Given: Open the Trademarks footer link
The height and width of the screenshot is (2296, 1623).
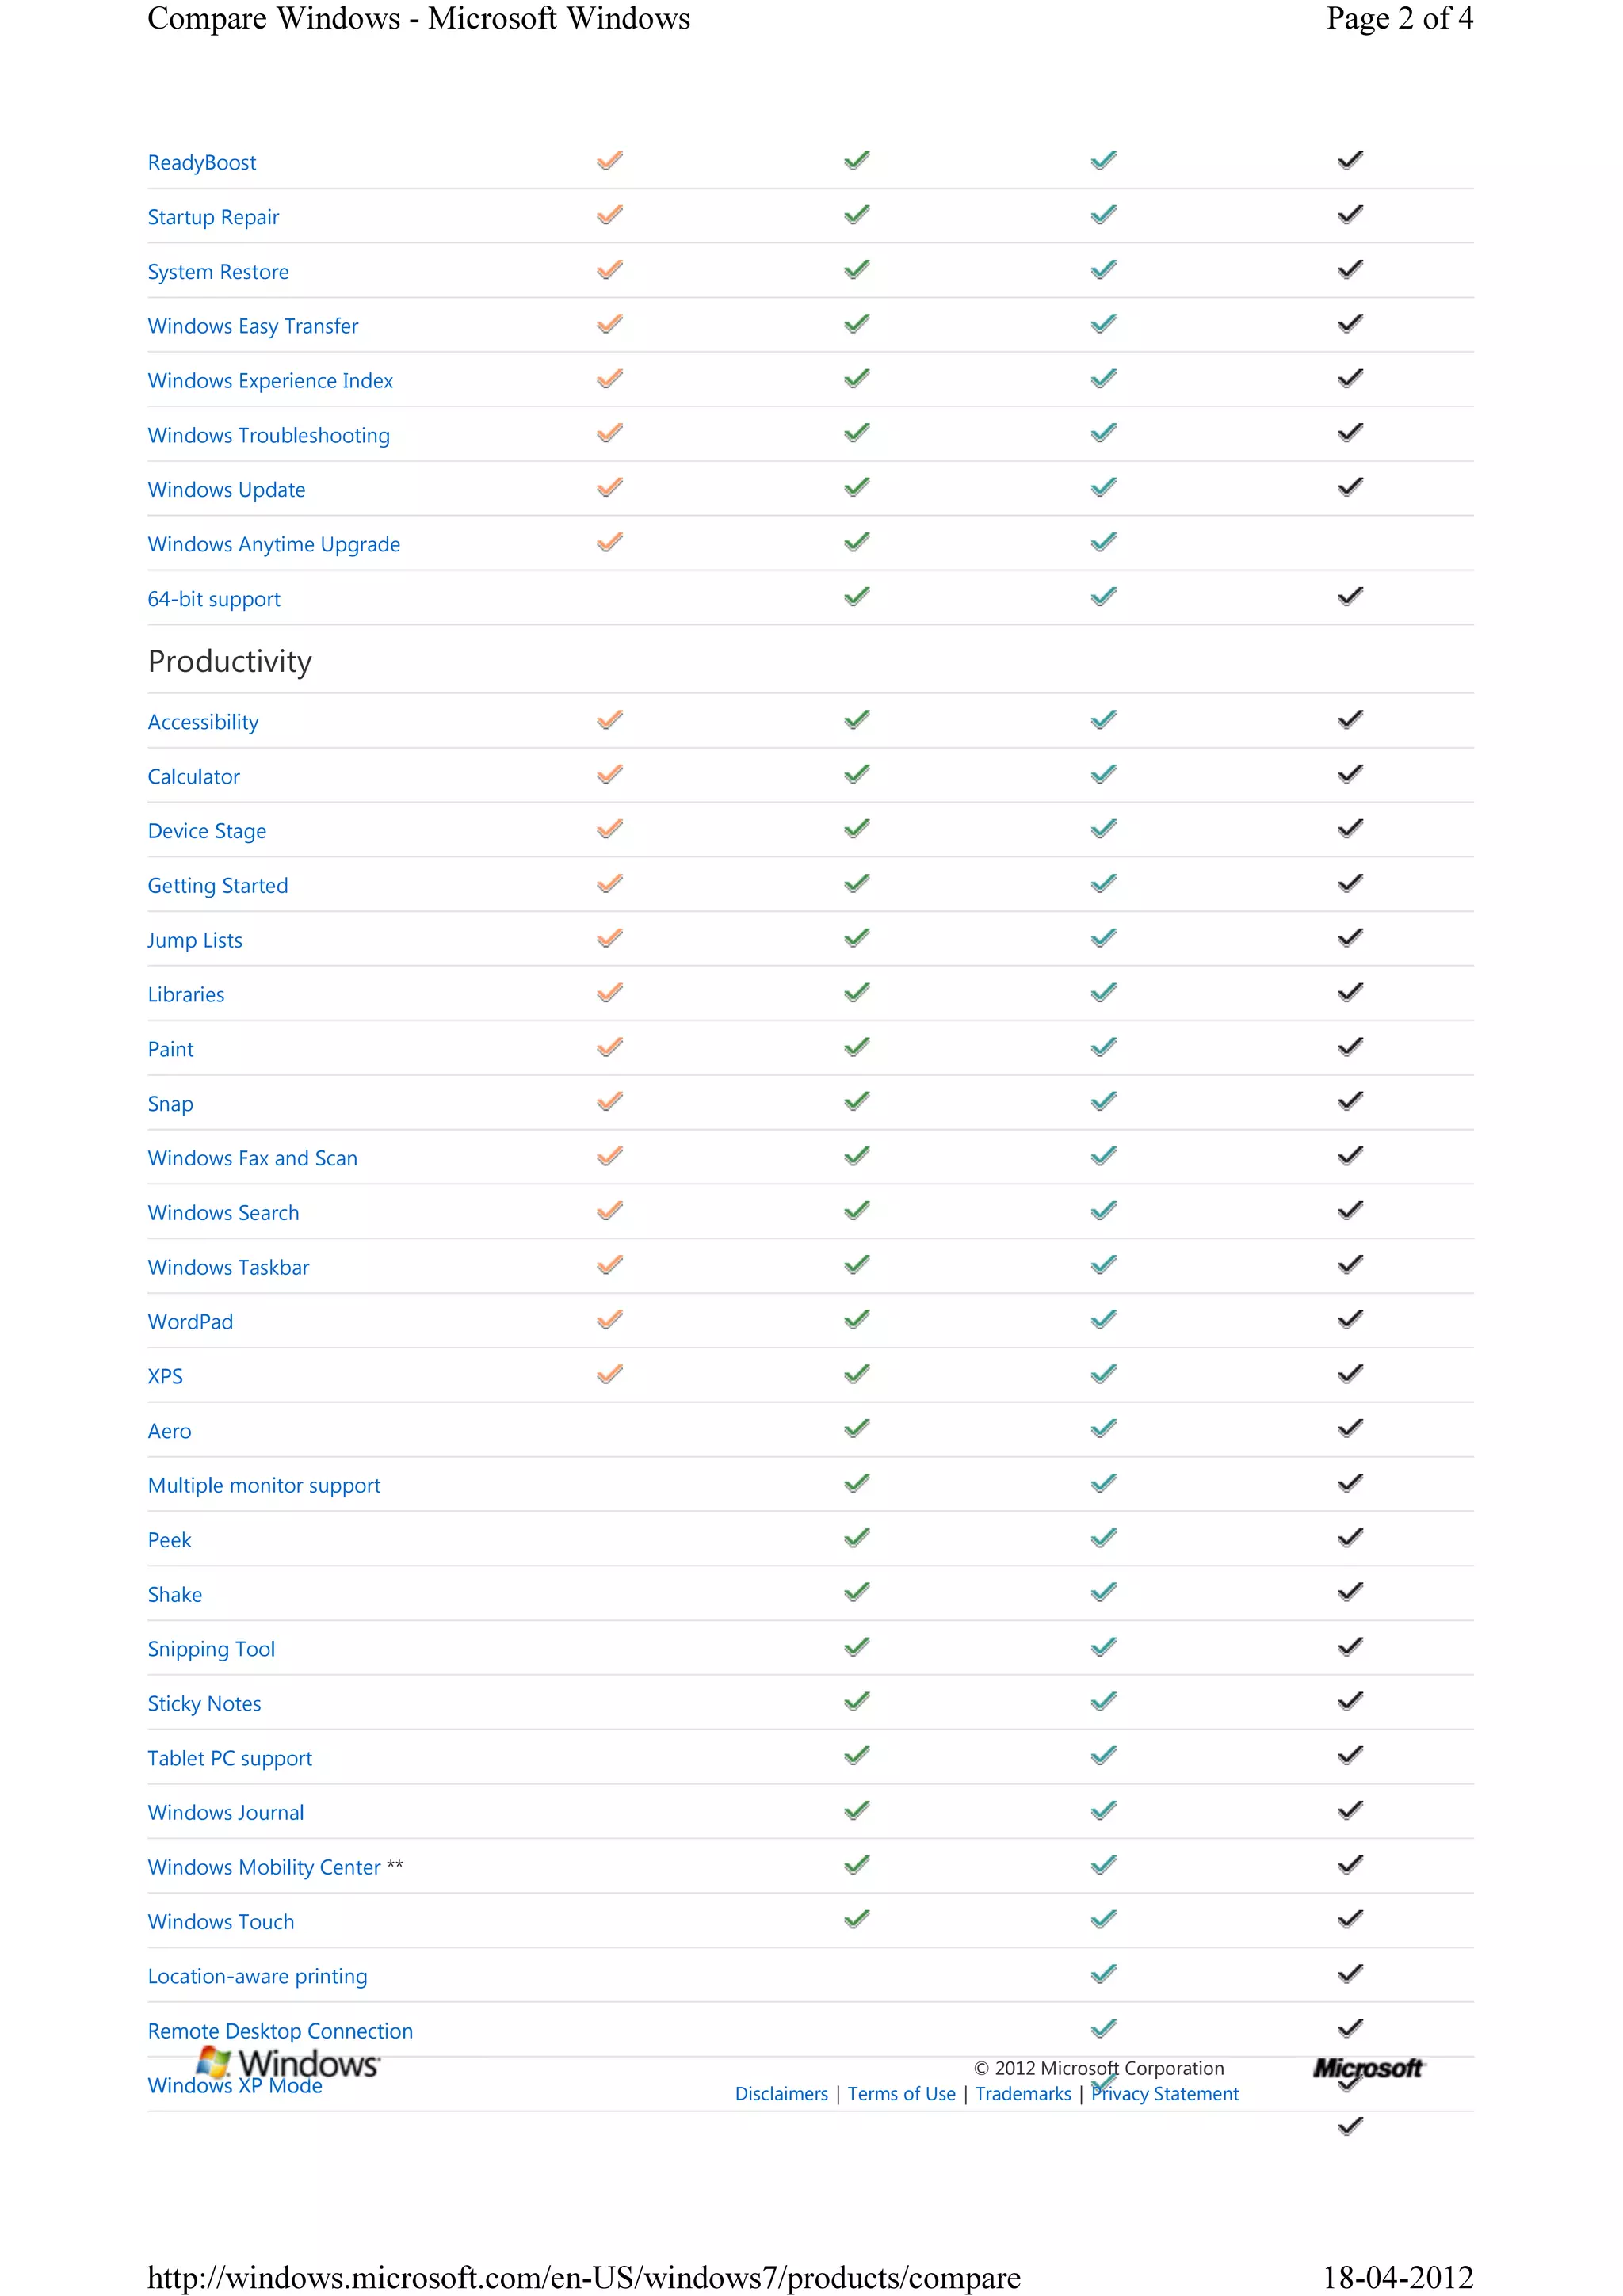Looking at the screenshot, I should click(x=1023, y=2094).
